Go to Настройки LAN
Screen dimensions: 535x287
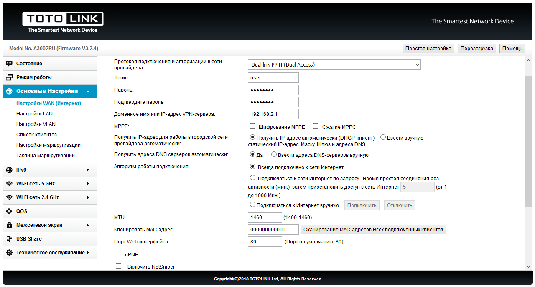pyautogui.click(x=34, y=114)
